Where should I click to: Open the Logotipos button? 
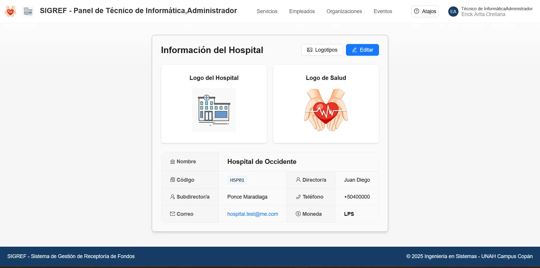322,50
